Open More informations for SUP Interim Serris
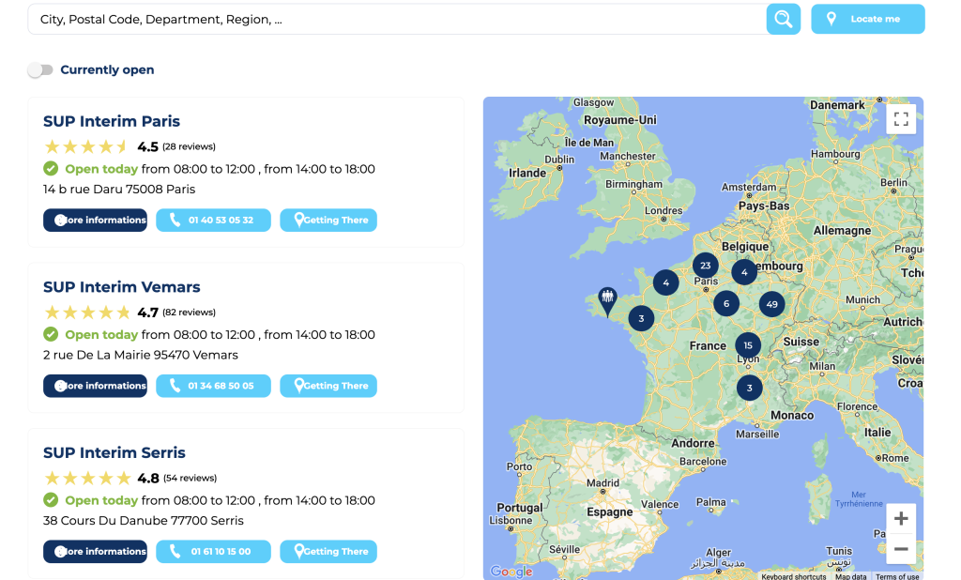Viewport: 961px width, 580px height. pos(95,551)
